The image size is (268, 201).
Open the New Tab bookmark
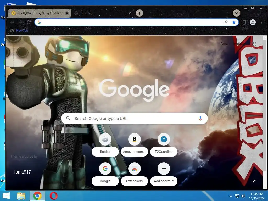[19, 31]
